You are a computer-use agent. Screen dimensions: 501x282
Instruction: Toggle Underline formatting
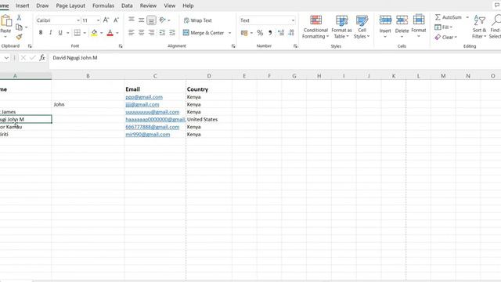60,33
